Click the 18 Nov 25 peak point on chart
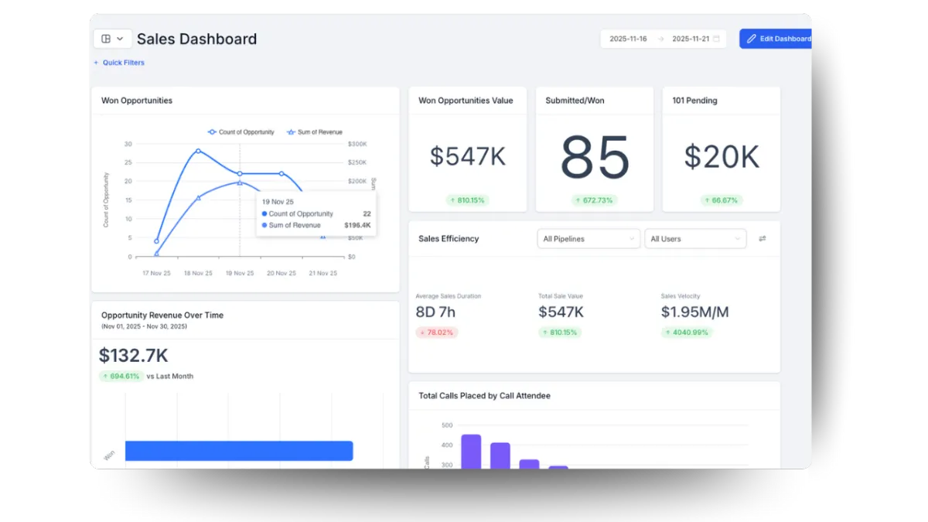Viewport: 928px width, 522px height. coord(198,151)
